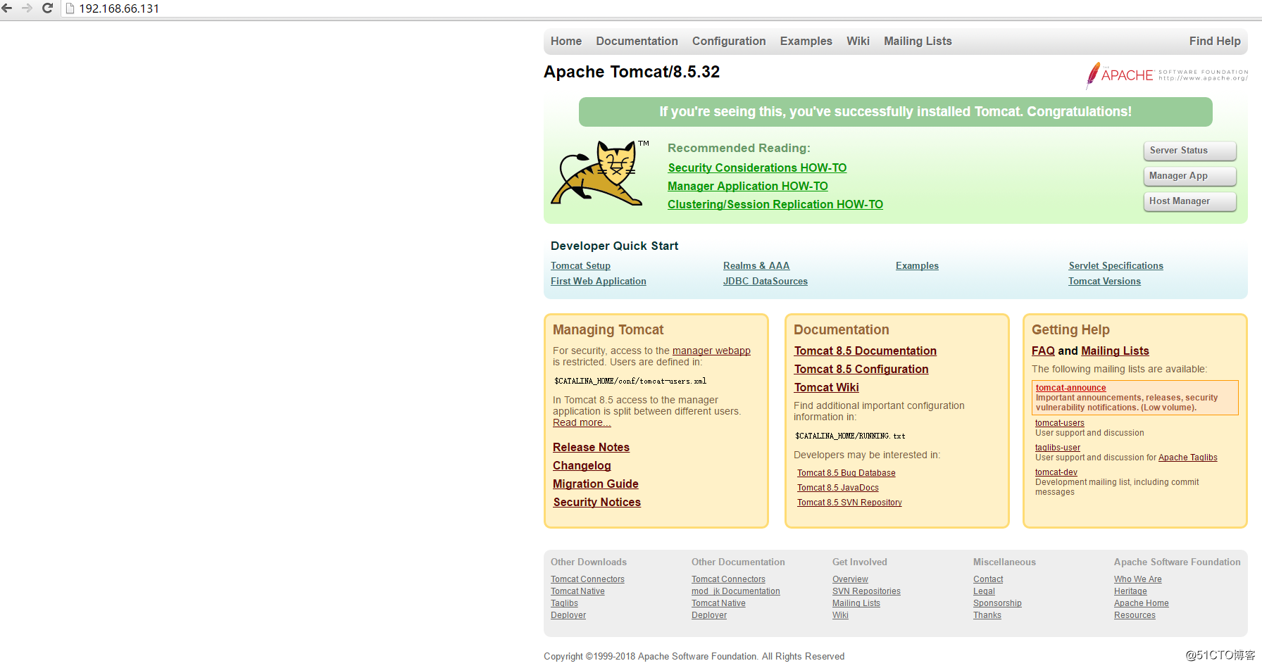Screen dimensions: 1262x668
Task: Click the Server Status button
Action: 1189,151
